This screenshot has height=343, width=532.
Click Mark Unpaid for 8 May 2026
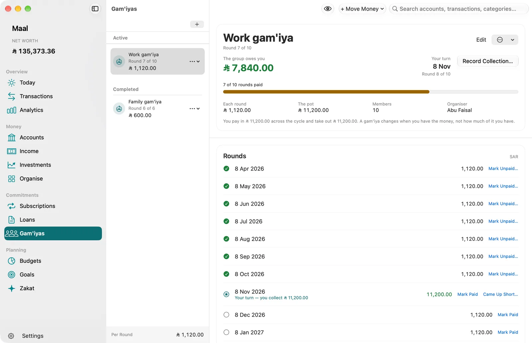coord(503,186)
